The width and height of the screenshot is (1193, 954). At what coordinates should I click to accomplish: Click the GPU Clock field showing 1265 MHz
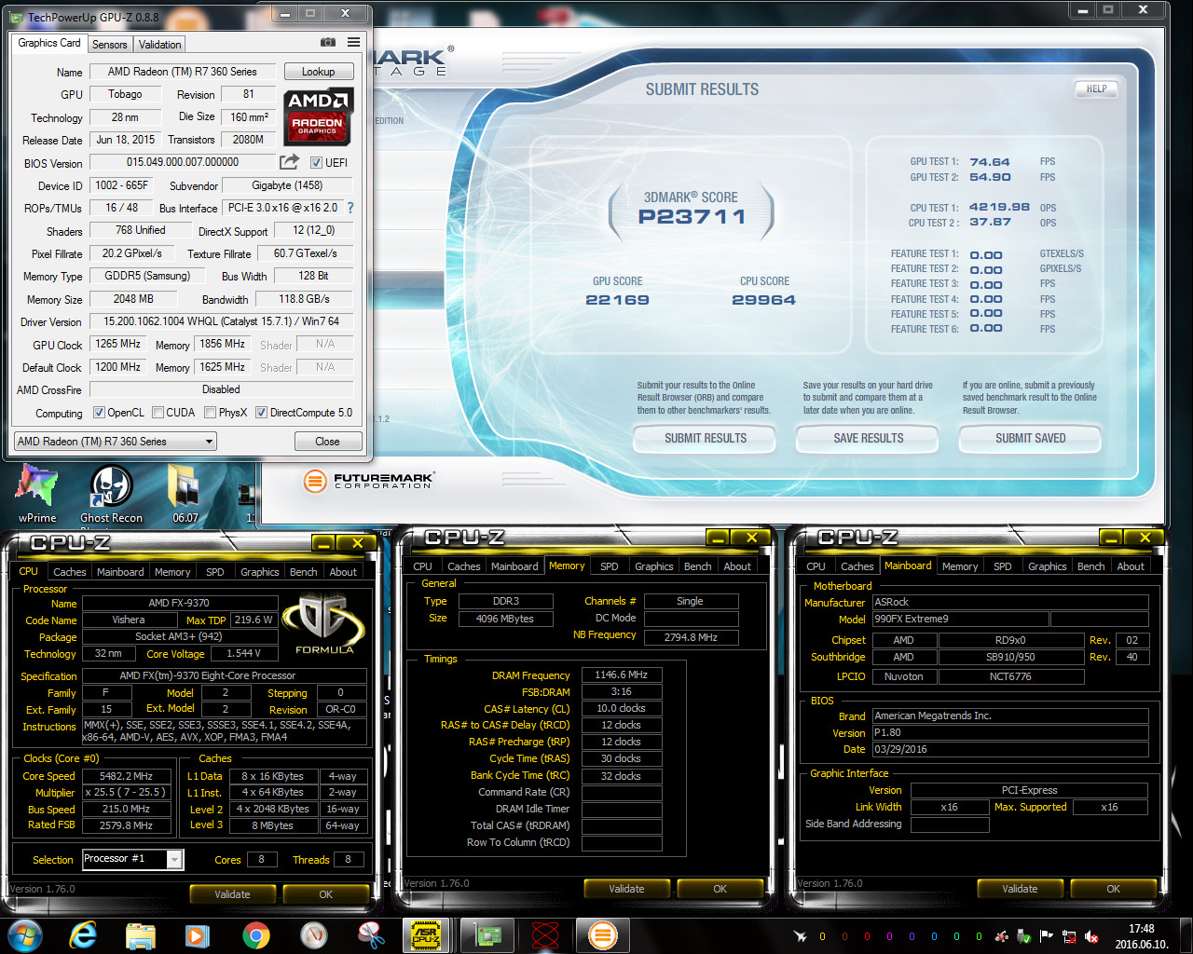(118, 344)
